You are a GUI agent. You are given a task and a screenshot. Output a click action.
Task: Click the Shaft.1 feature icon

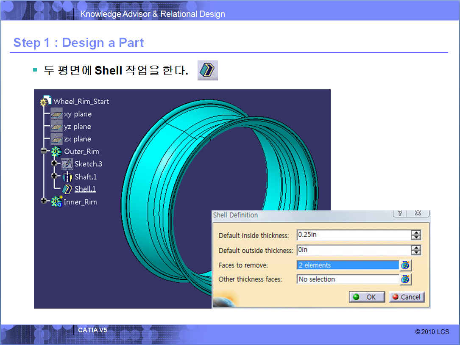tap(67, 177)
